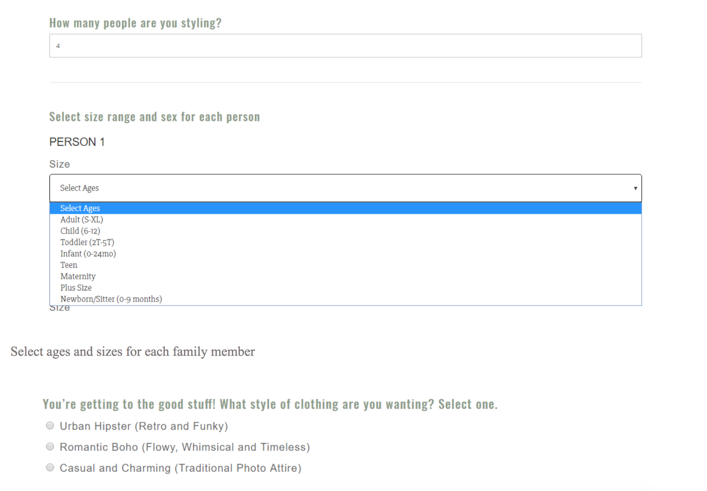
Task: Pick Maternity size option
Action: click(78, 276)
